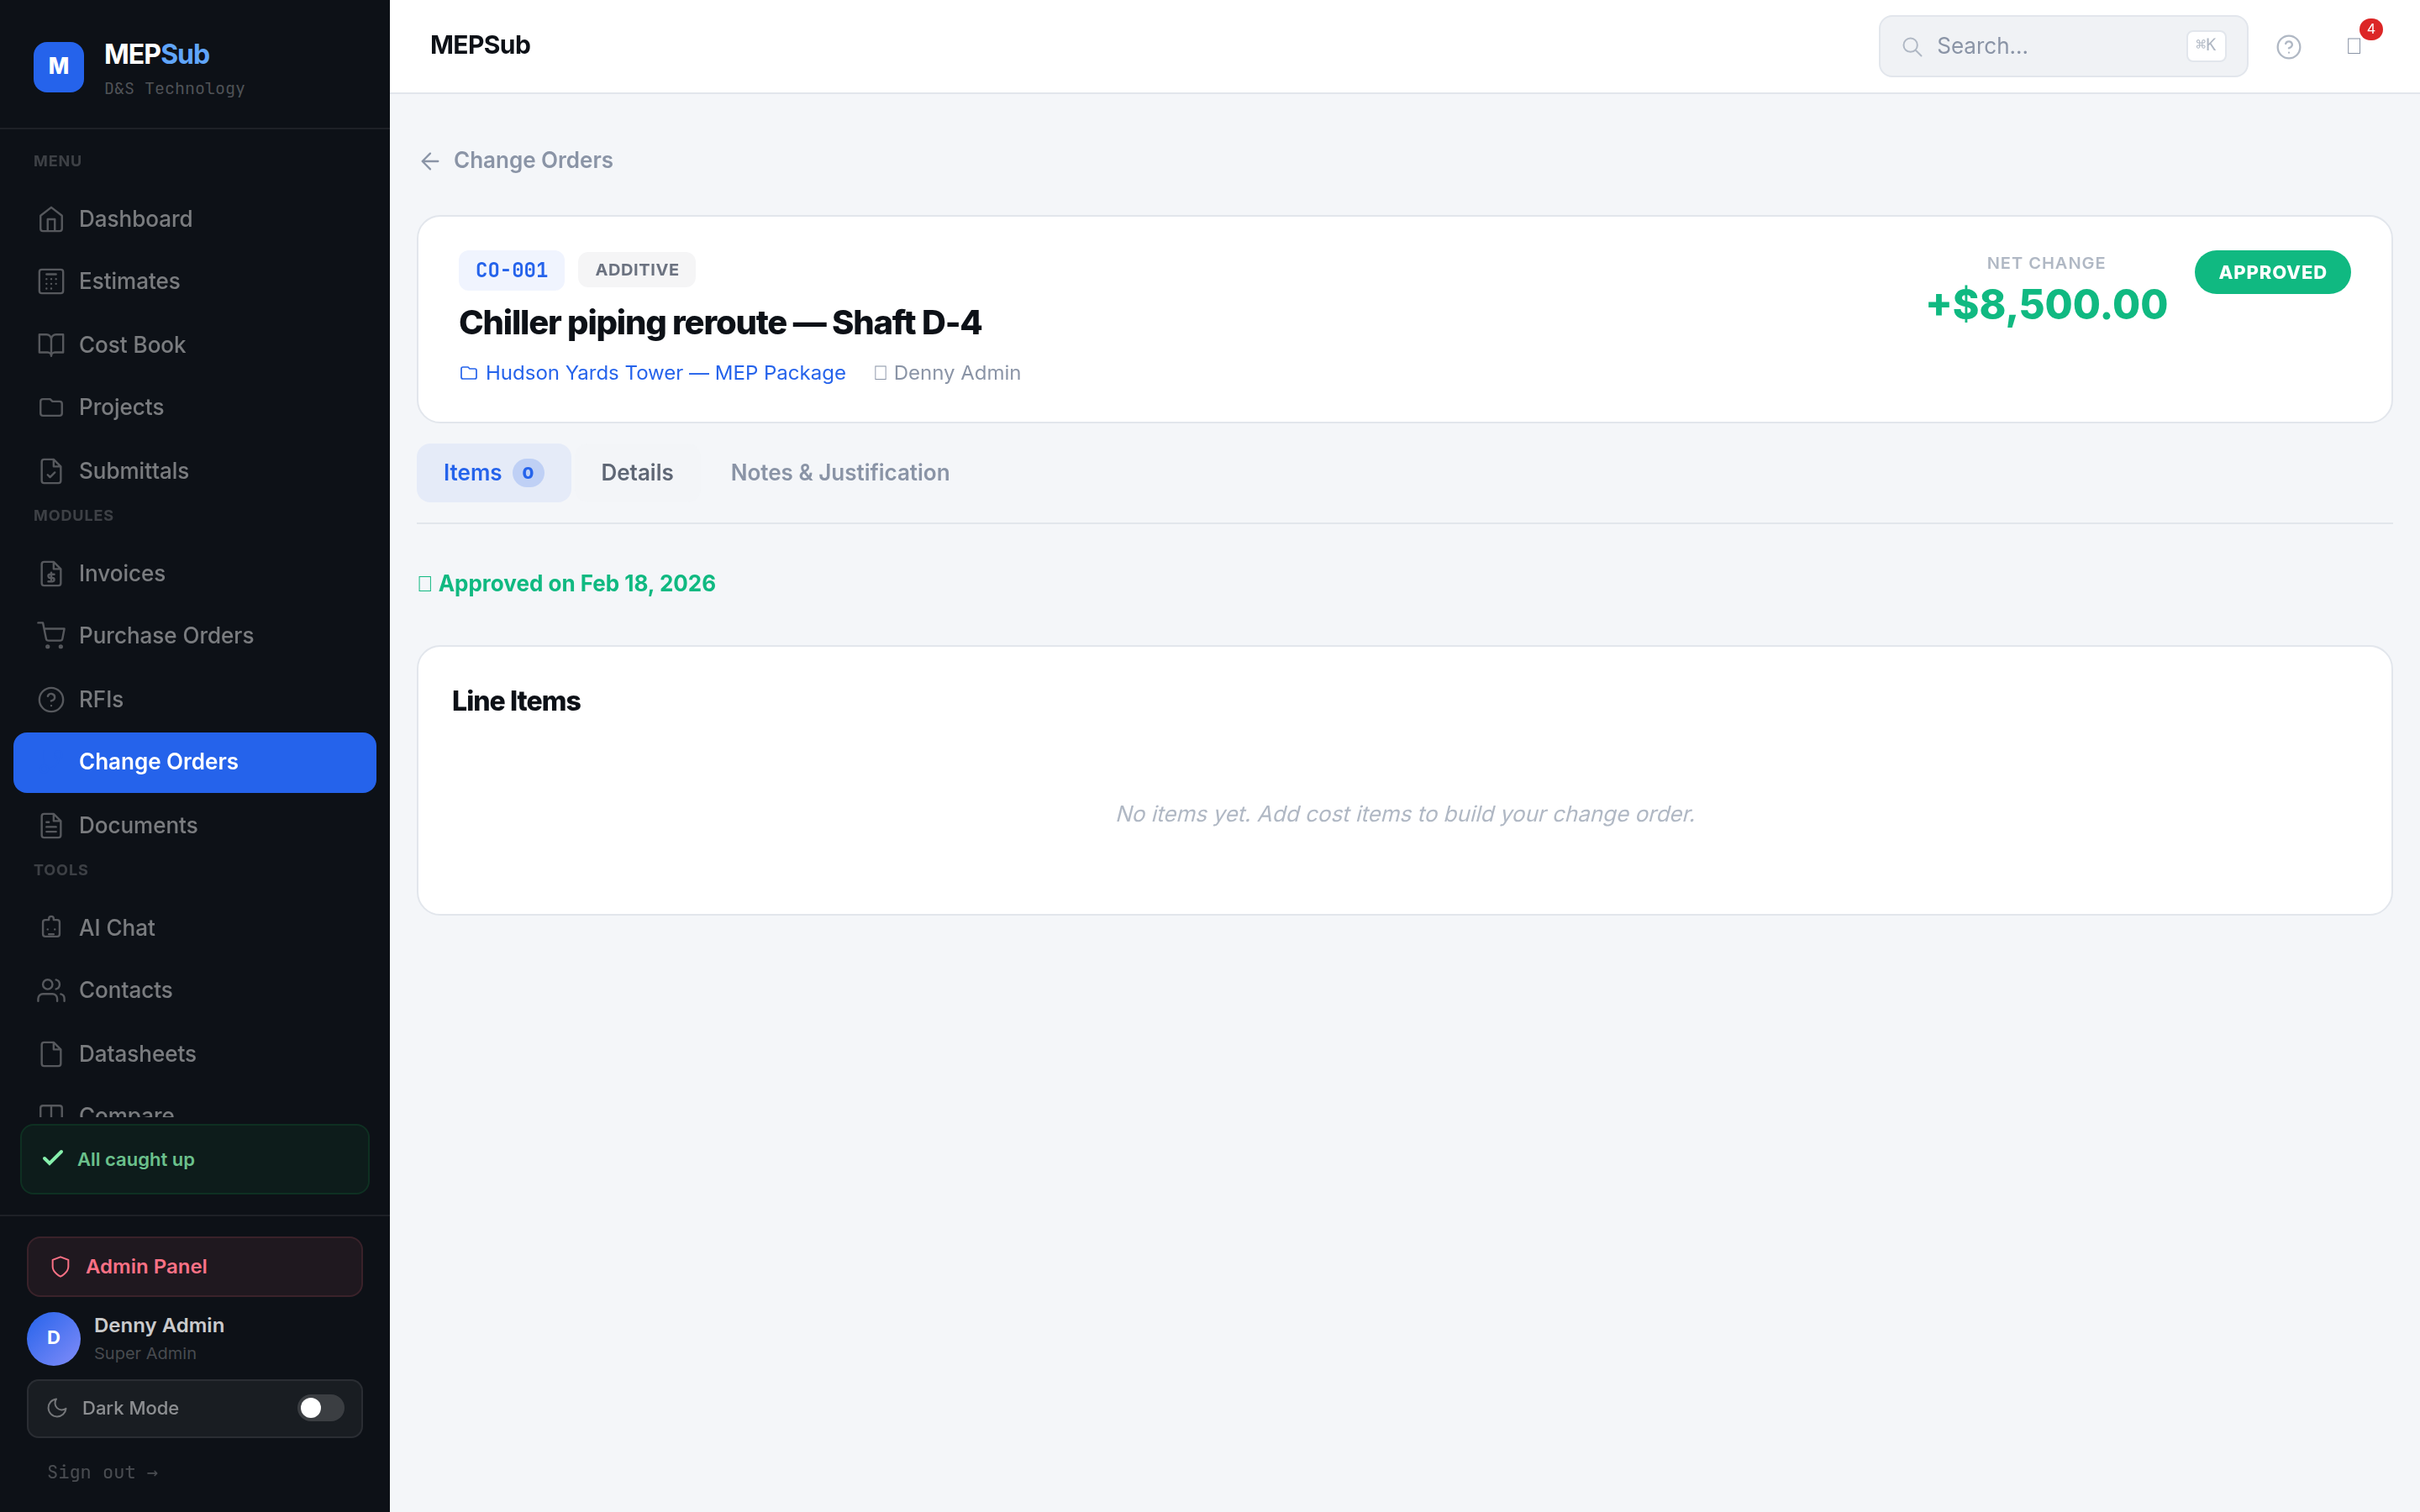The width and height of the screenshot is (2420, 1512).
Task: Go to Invoices module
Action: pos(195,573)
